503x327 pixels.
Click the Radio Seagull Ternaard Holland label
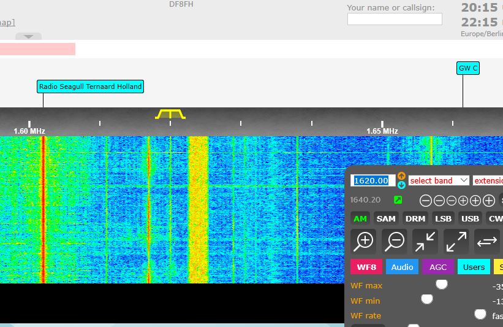click(x=90, y=87)
